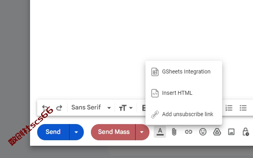Viewport: 253px width, 158px height.
Task: Expand the Send Mass options arrow
Action: (142, 132)
